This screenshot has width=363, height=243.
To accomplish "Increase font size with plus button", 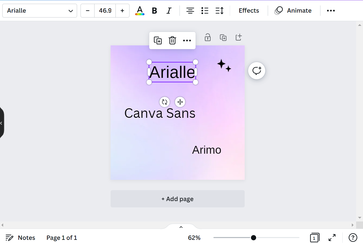I will click(122, 11).
